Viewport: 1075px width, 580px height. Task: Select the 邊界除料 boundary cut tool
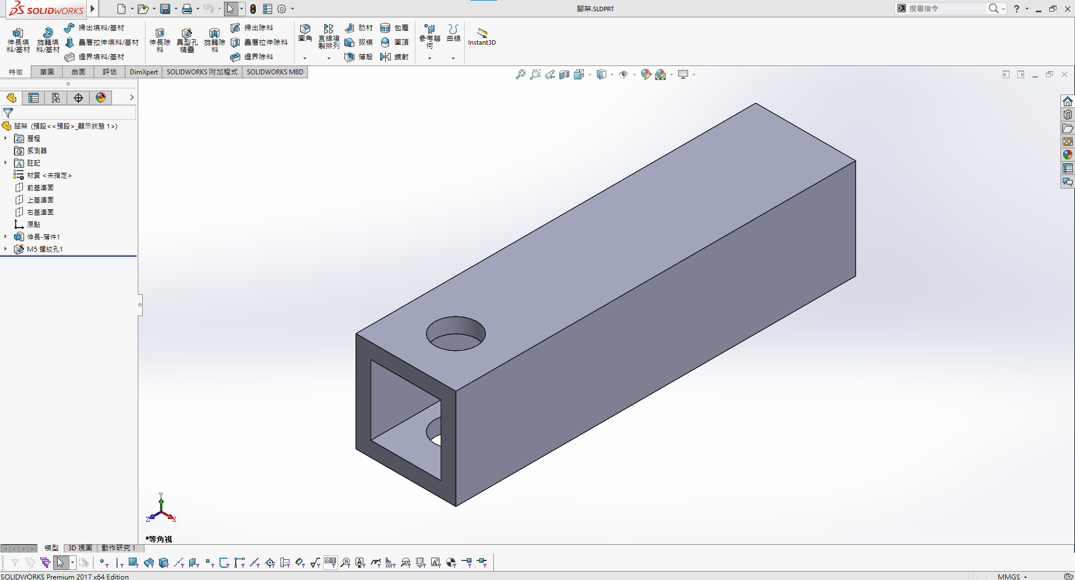coord(252,57)
